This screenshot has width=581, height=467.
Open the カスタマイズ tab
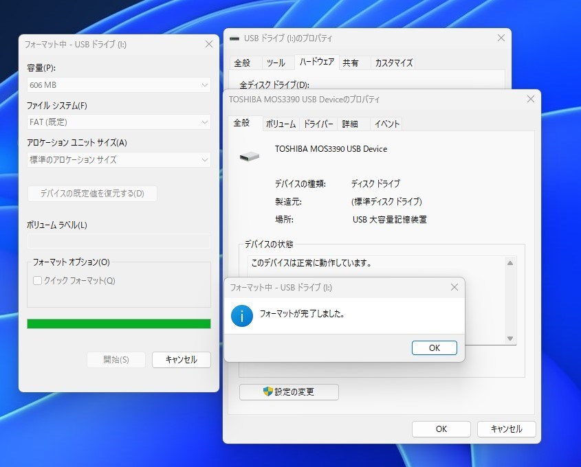[395, 62]
